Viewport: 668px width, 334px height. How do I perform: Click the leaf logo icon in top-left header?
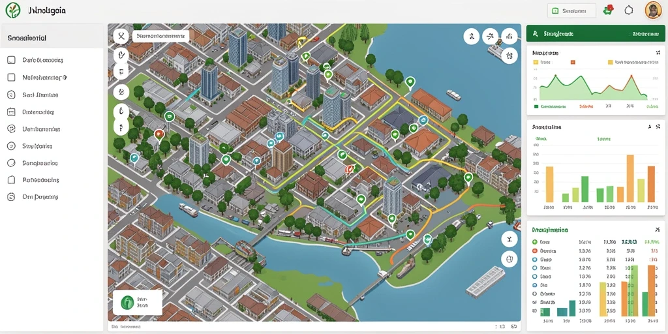click(13, 10)
